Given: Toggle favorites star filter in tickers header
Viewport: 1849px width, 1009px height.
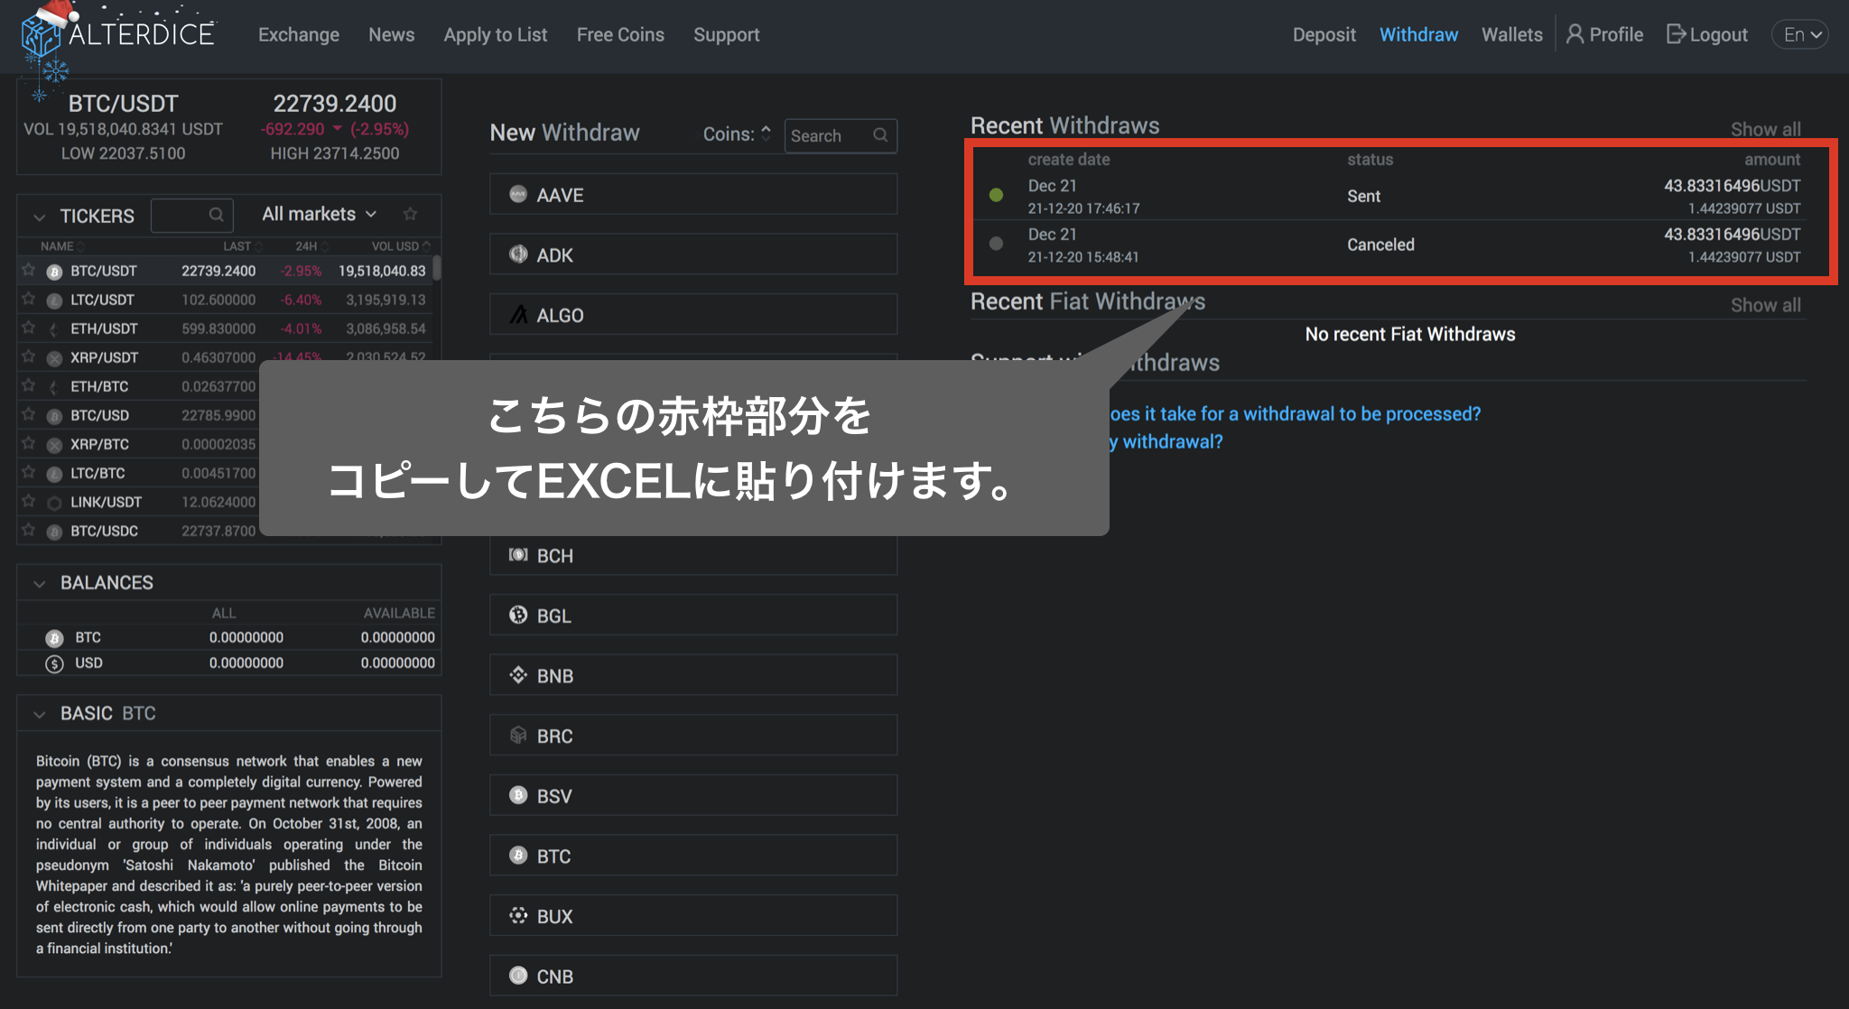Looking at the screenshot, I should tap(411, 214).
